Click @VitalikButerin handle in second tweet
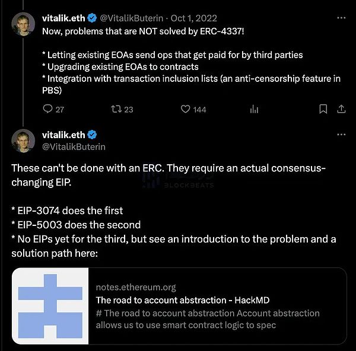This screenshot has width=356, height=351. point(74,146)
